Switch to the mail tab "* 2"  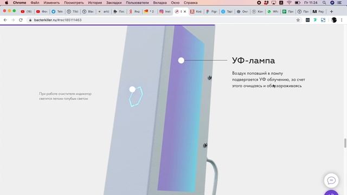[x=150, y=11]
